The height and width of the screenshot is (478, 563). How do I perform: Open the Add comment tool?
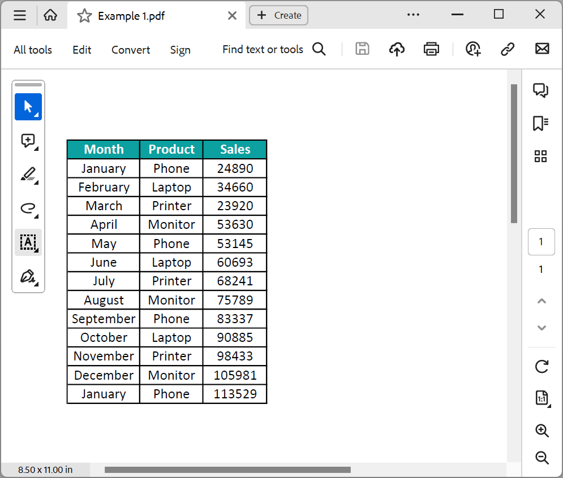27,140
